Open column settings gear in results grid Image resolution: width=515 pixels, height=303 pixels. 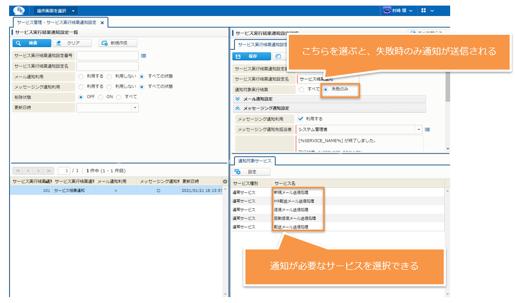(x=225, y=181)
